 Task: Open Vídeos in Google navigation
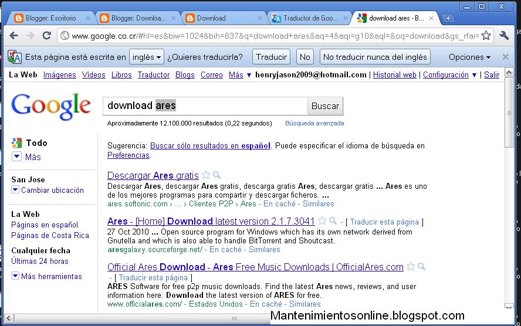point(94,75)
